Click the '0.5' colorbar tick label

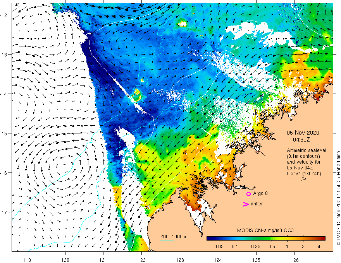coord(272,246)
